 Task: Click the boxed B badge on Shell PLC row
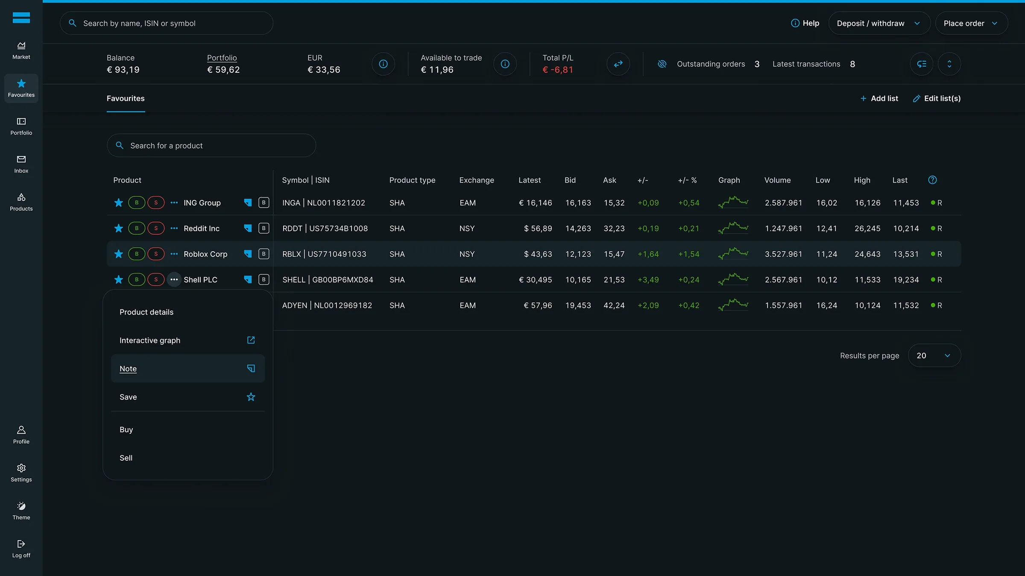pyautogui.click(x=264, y=279)
